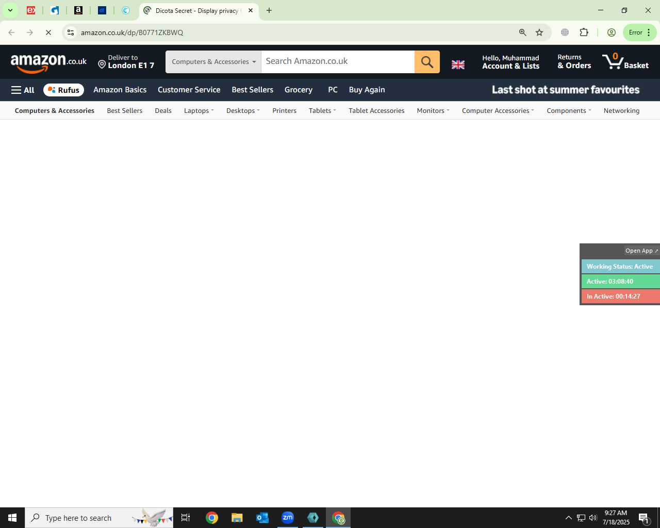The height and width of the screenshot is (528, 660).
Task: Open Computers & Accessories search category dropdown
Action: (x=213, y=62)
